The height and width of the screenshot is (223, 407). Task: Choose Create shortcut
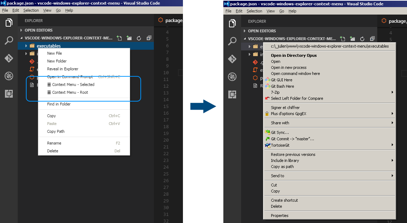click(330, 200)
